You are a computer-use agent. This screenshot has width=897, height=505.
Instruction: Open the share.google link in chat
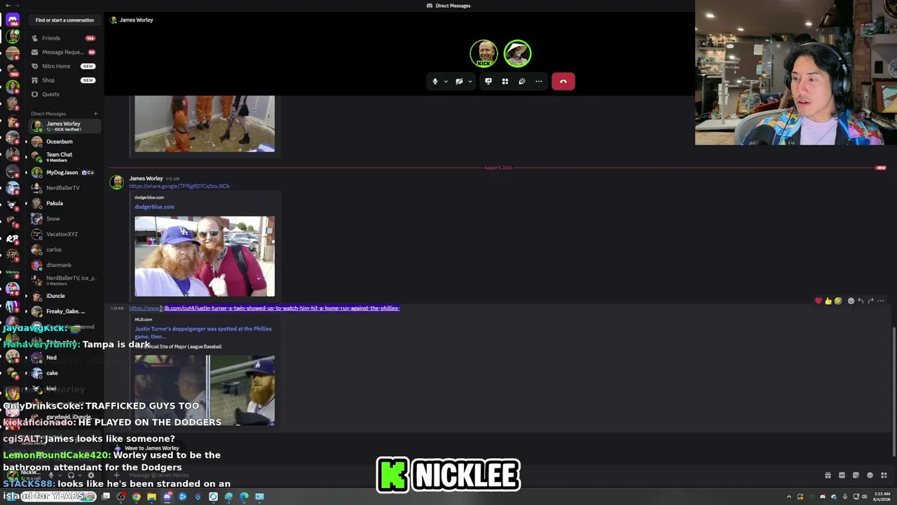[x=179, y=187]
